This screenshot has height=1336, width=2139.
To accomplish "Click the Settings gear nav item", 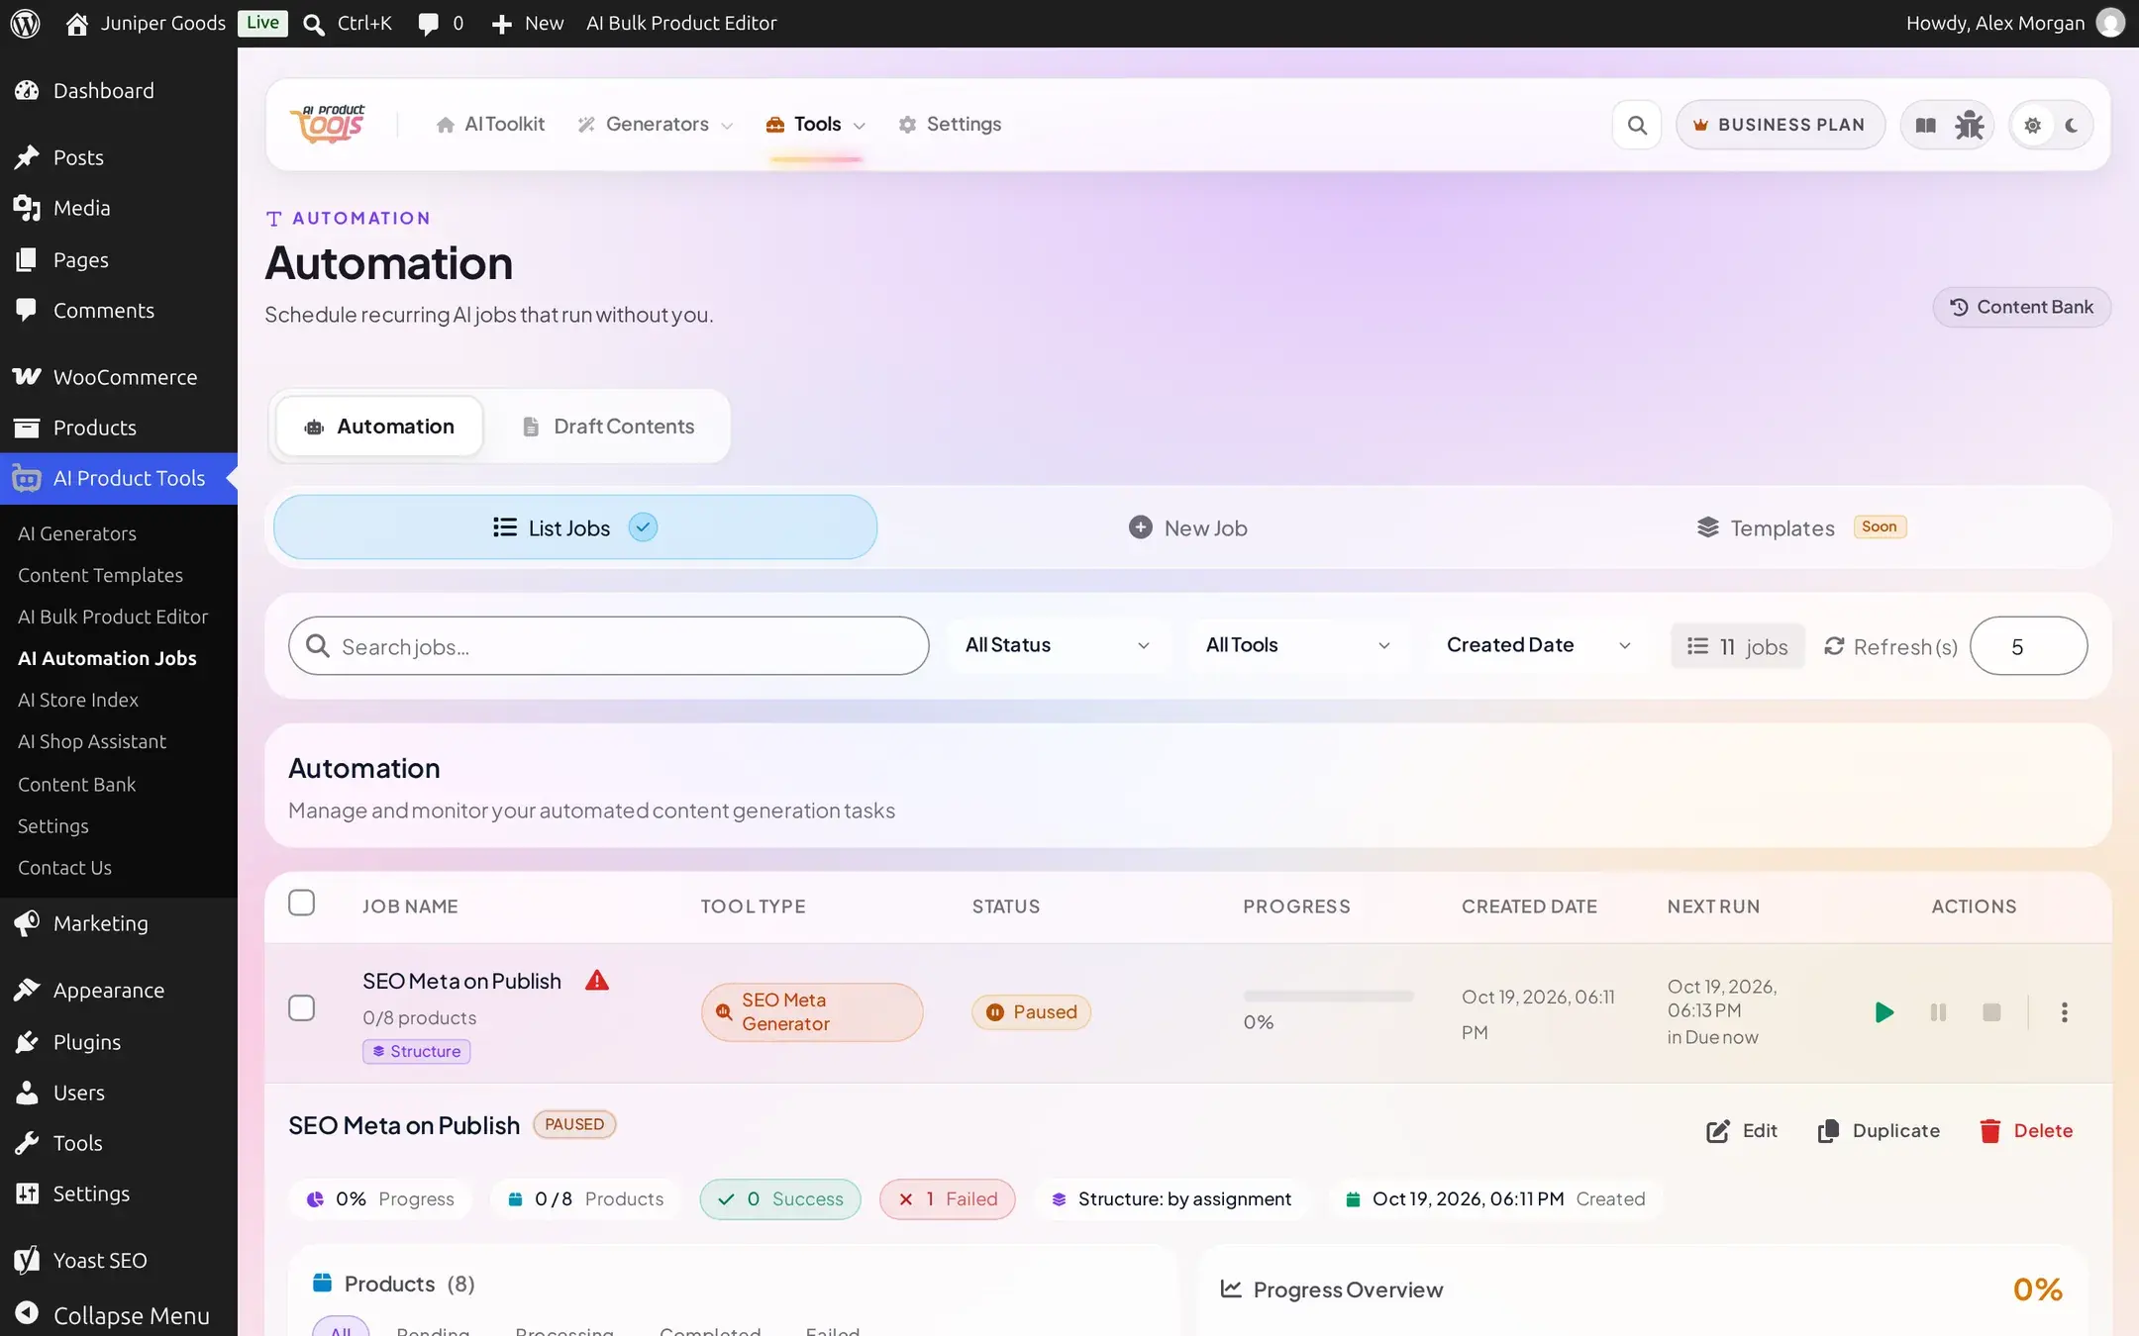I will 950,125.
